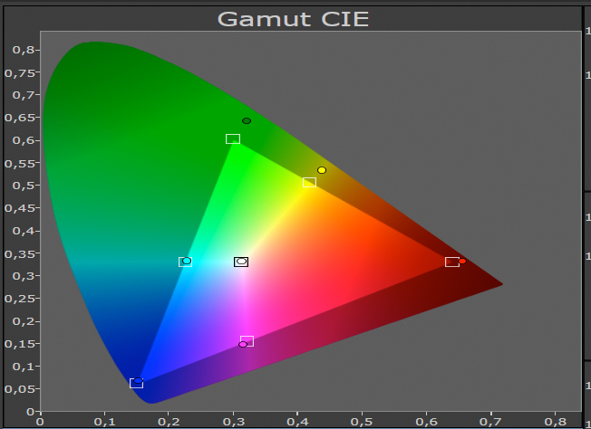Click the 0,1 label on the vertical axis
The image size is (591, 429).
[x=24, y=367]
